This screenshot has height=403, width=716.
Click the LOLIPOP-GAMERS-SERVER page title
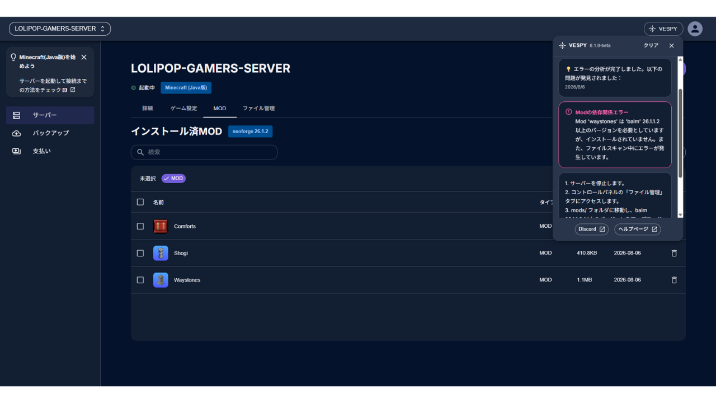click(x=210, y=68)
